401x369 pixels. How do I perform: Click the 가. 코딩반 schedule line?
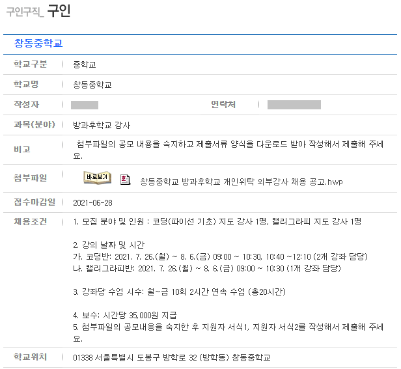pos(220,256)
